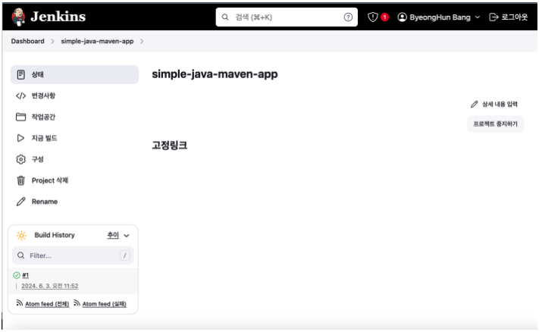The image size is (542, 332).
Task: Open Atom feed (실패) link
Action: pyautogui.click(x=105, y=304)
